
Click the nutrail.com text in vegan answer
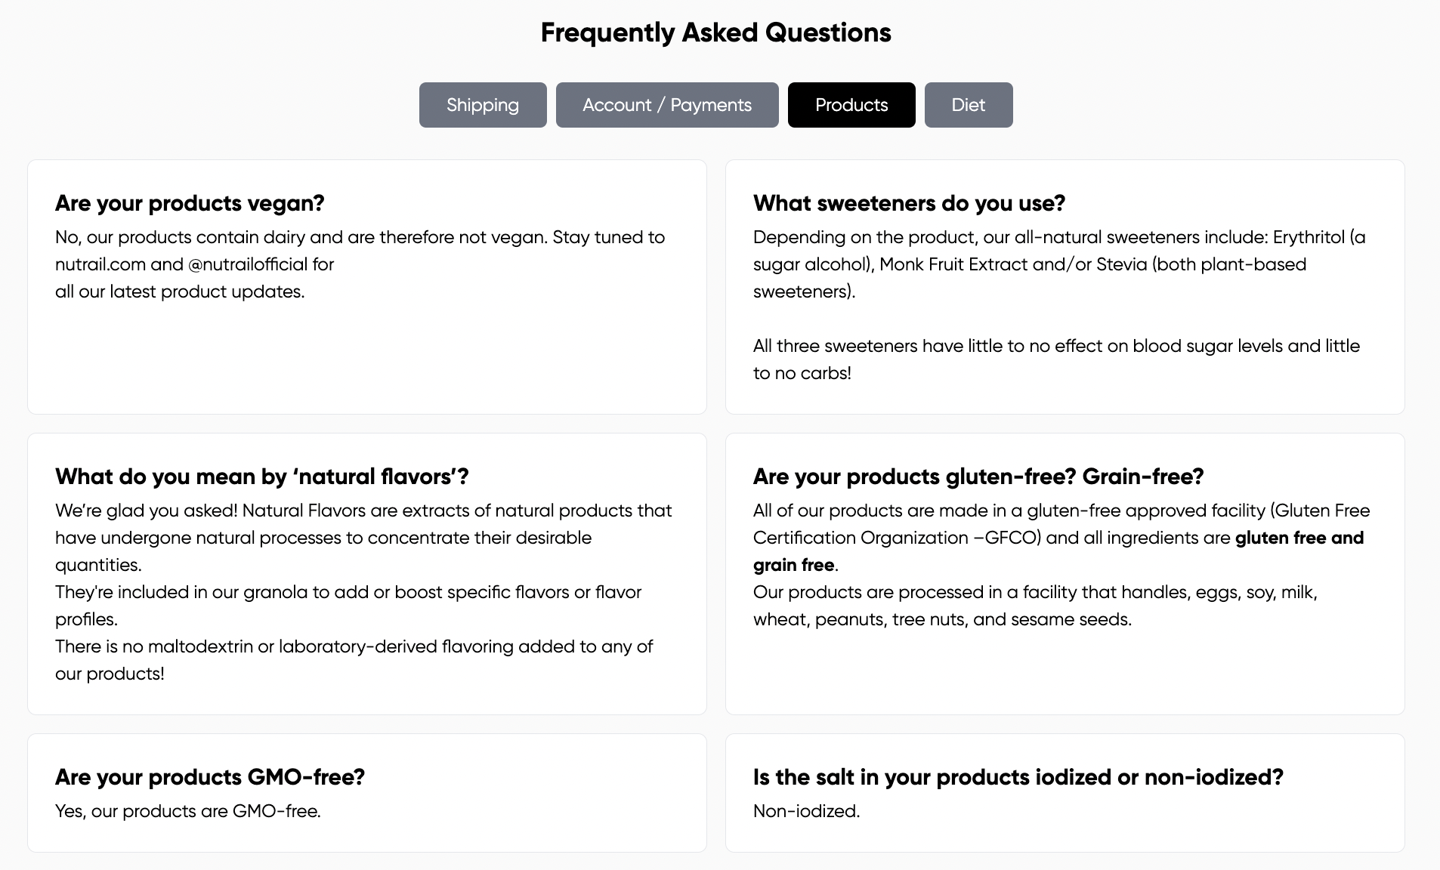coord(100,264)
